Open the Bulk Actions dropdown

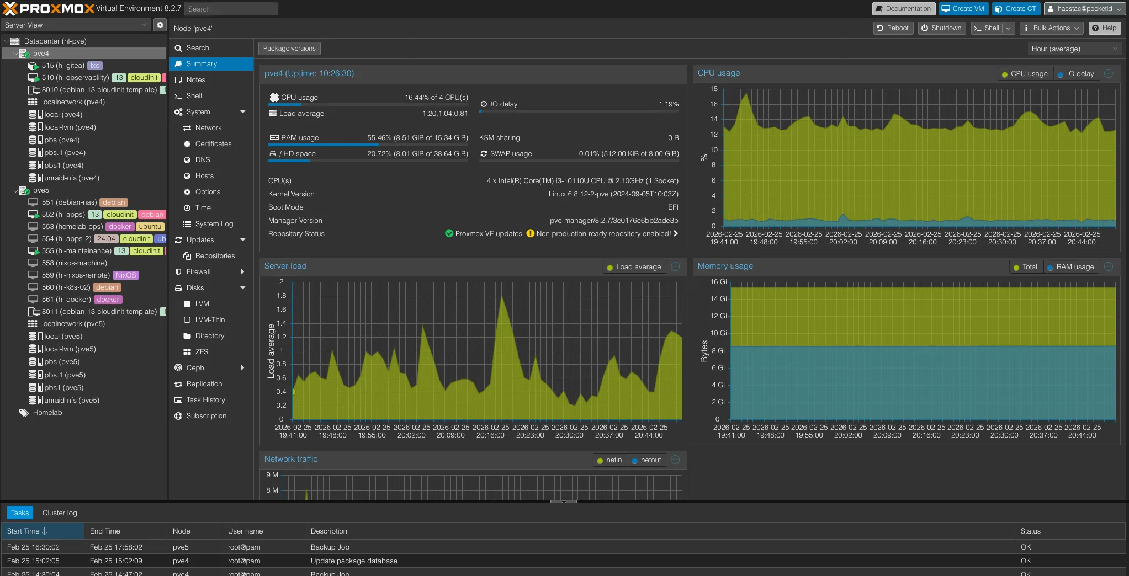(x=1052, y=28)
